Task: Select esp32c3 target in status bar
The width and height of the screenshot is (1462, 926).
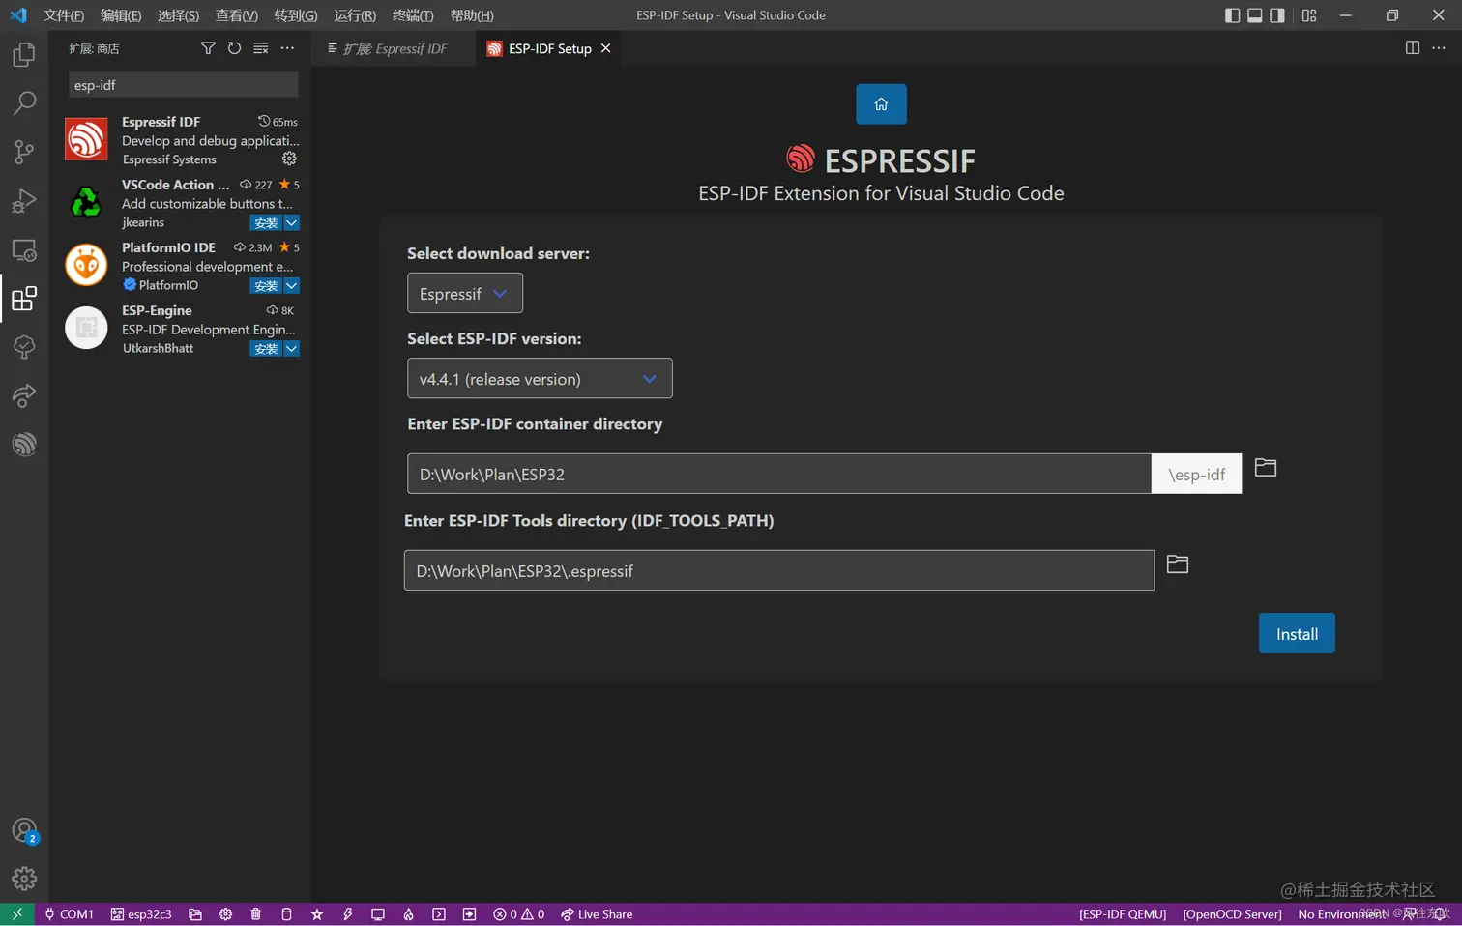Action: pyautogui.click(x=141, y=914)
